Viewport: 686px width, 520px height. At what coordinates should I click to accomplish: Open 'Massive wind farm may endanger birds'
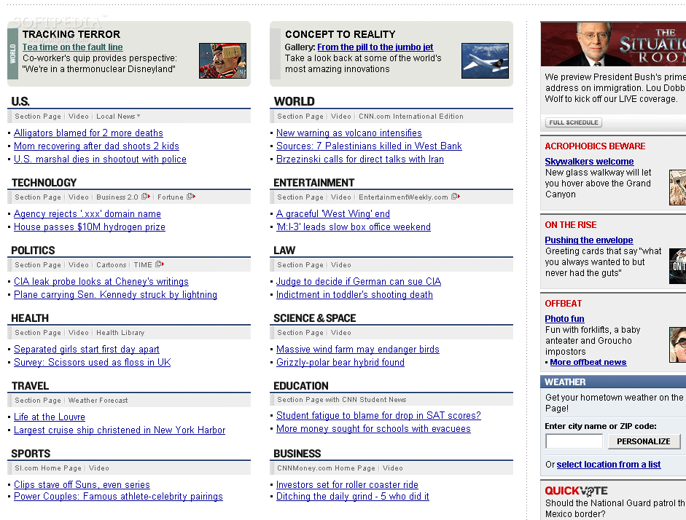point(358,349)
